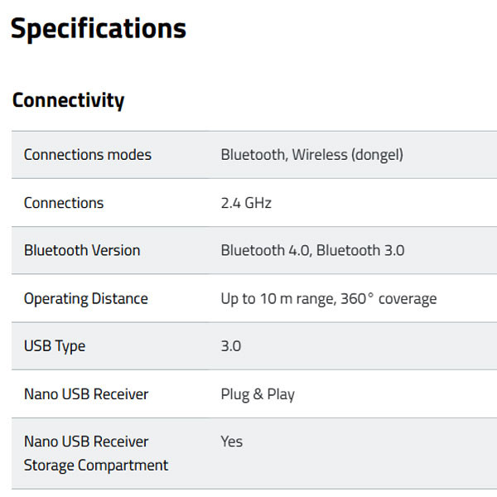Select the 'USB Type' row label
This screenshot has width=497, height=497.
[x=55, y=346]
